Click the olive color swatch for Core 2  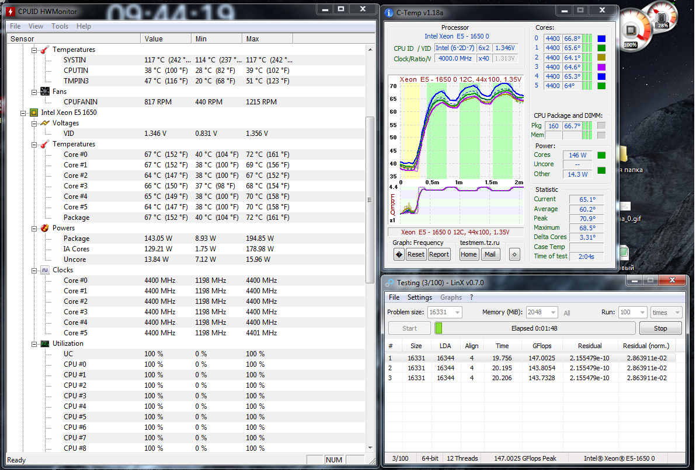coord(601,58)
